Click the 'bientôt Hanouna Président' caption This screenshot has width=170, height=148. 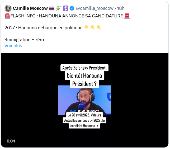point(84,80)
